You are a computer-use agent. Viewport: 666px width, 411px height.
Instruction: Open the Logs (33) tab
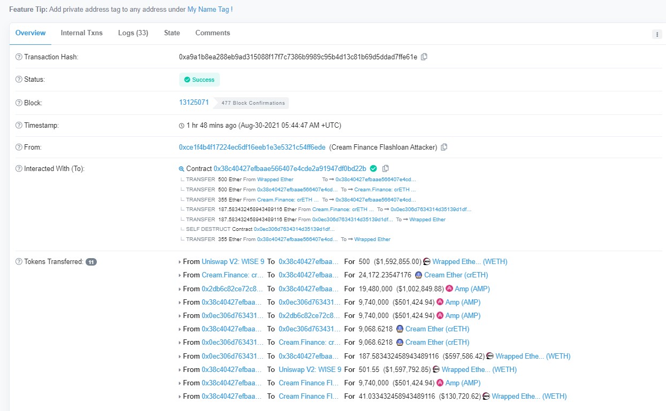click(x=133, y=33)
